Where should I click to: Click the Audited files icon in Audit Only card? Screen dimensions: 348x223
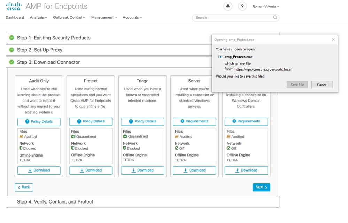(x=21, y=137)
